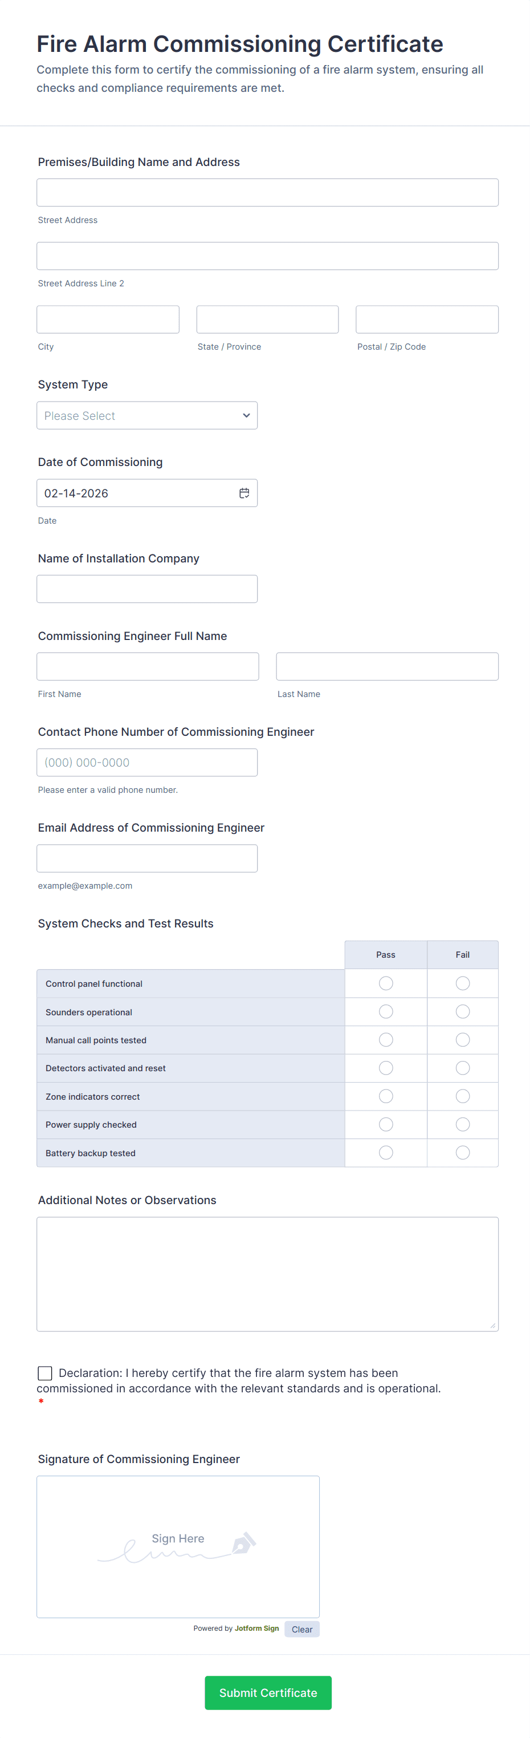530x1738 pixels.
Task: Tick the Declaration certification checkbox
Action: pos(45,1373)
